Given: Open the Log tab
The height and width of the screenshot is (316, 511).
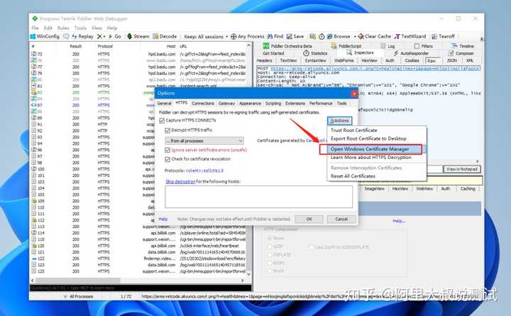Looking at the screenshot, I should pos(388,46).
